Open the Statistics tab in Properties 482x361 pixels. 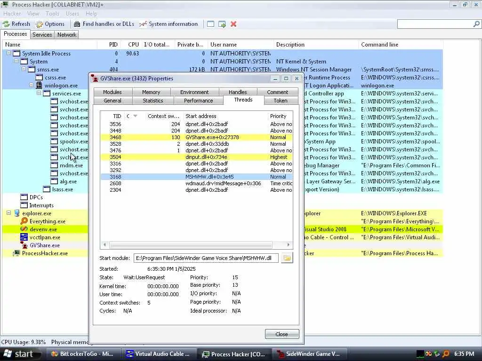(153, 101)
